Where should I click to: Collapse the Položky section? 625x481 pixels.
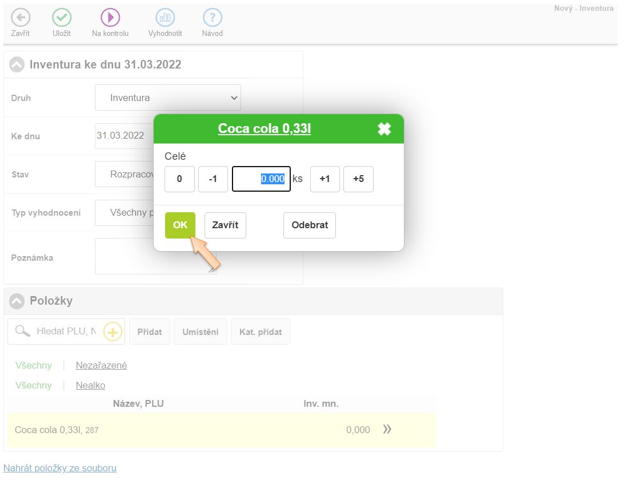(17, 301)
